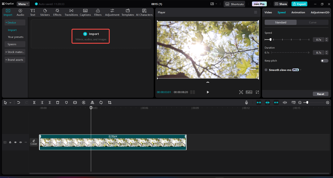Screen dimensions: 333x178
Task: Click the Export button
Action: click(x=299, y=4)
